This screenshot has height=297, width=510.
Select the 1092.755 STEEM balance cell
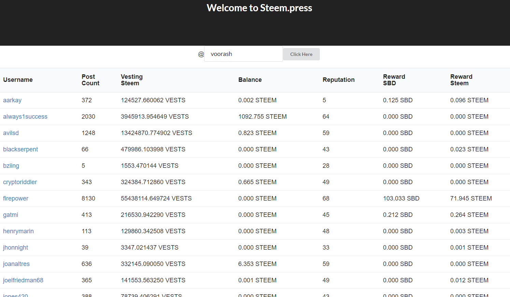point(263,117)
